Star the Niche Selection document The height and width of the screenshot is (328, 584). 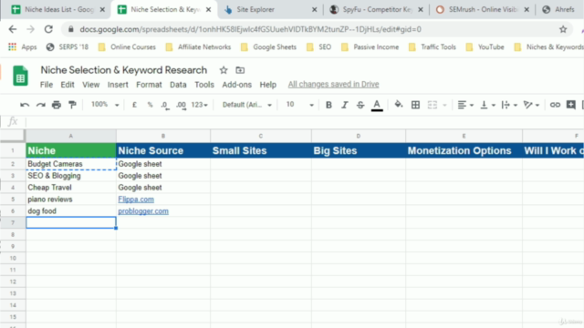tap(224, 70)
